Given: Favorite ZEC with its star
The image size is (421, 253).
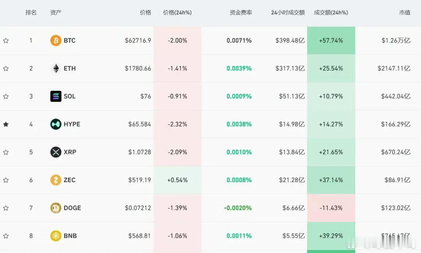Looking at the screenshot, I should click(6, 180).
